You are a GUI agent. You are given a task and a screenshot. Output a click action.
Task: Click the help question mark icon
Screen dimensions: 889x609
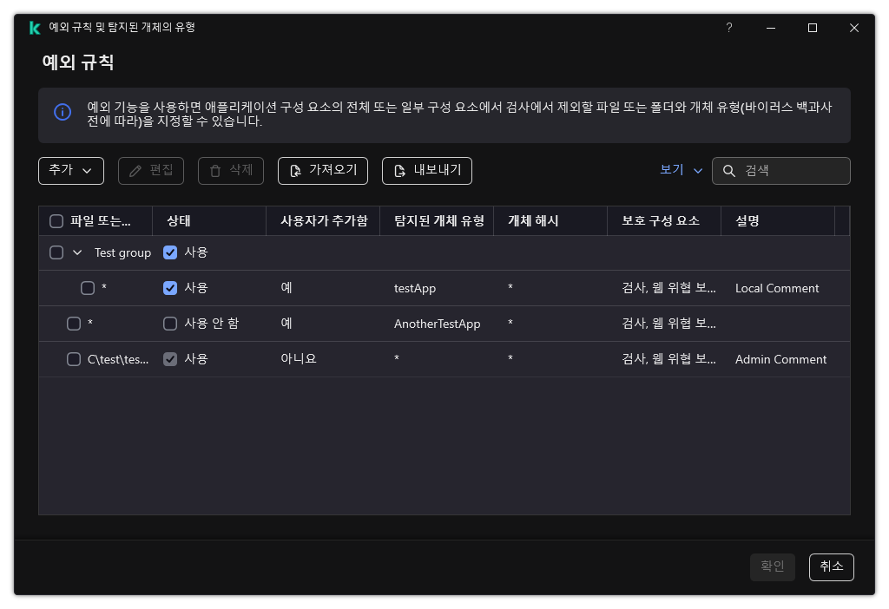click(728, 27)
